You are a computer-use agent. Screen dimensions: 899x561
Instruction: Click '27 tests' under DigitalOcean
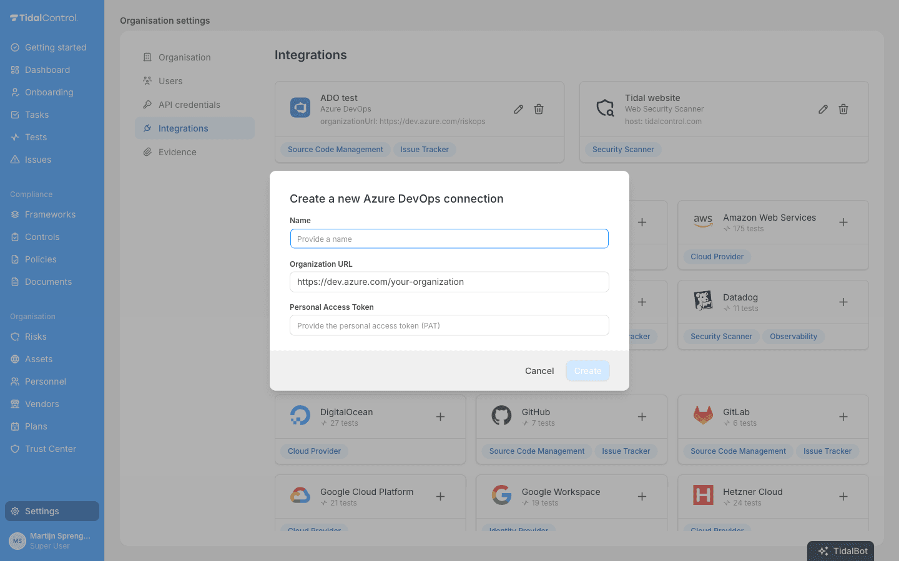(344, 423)
